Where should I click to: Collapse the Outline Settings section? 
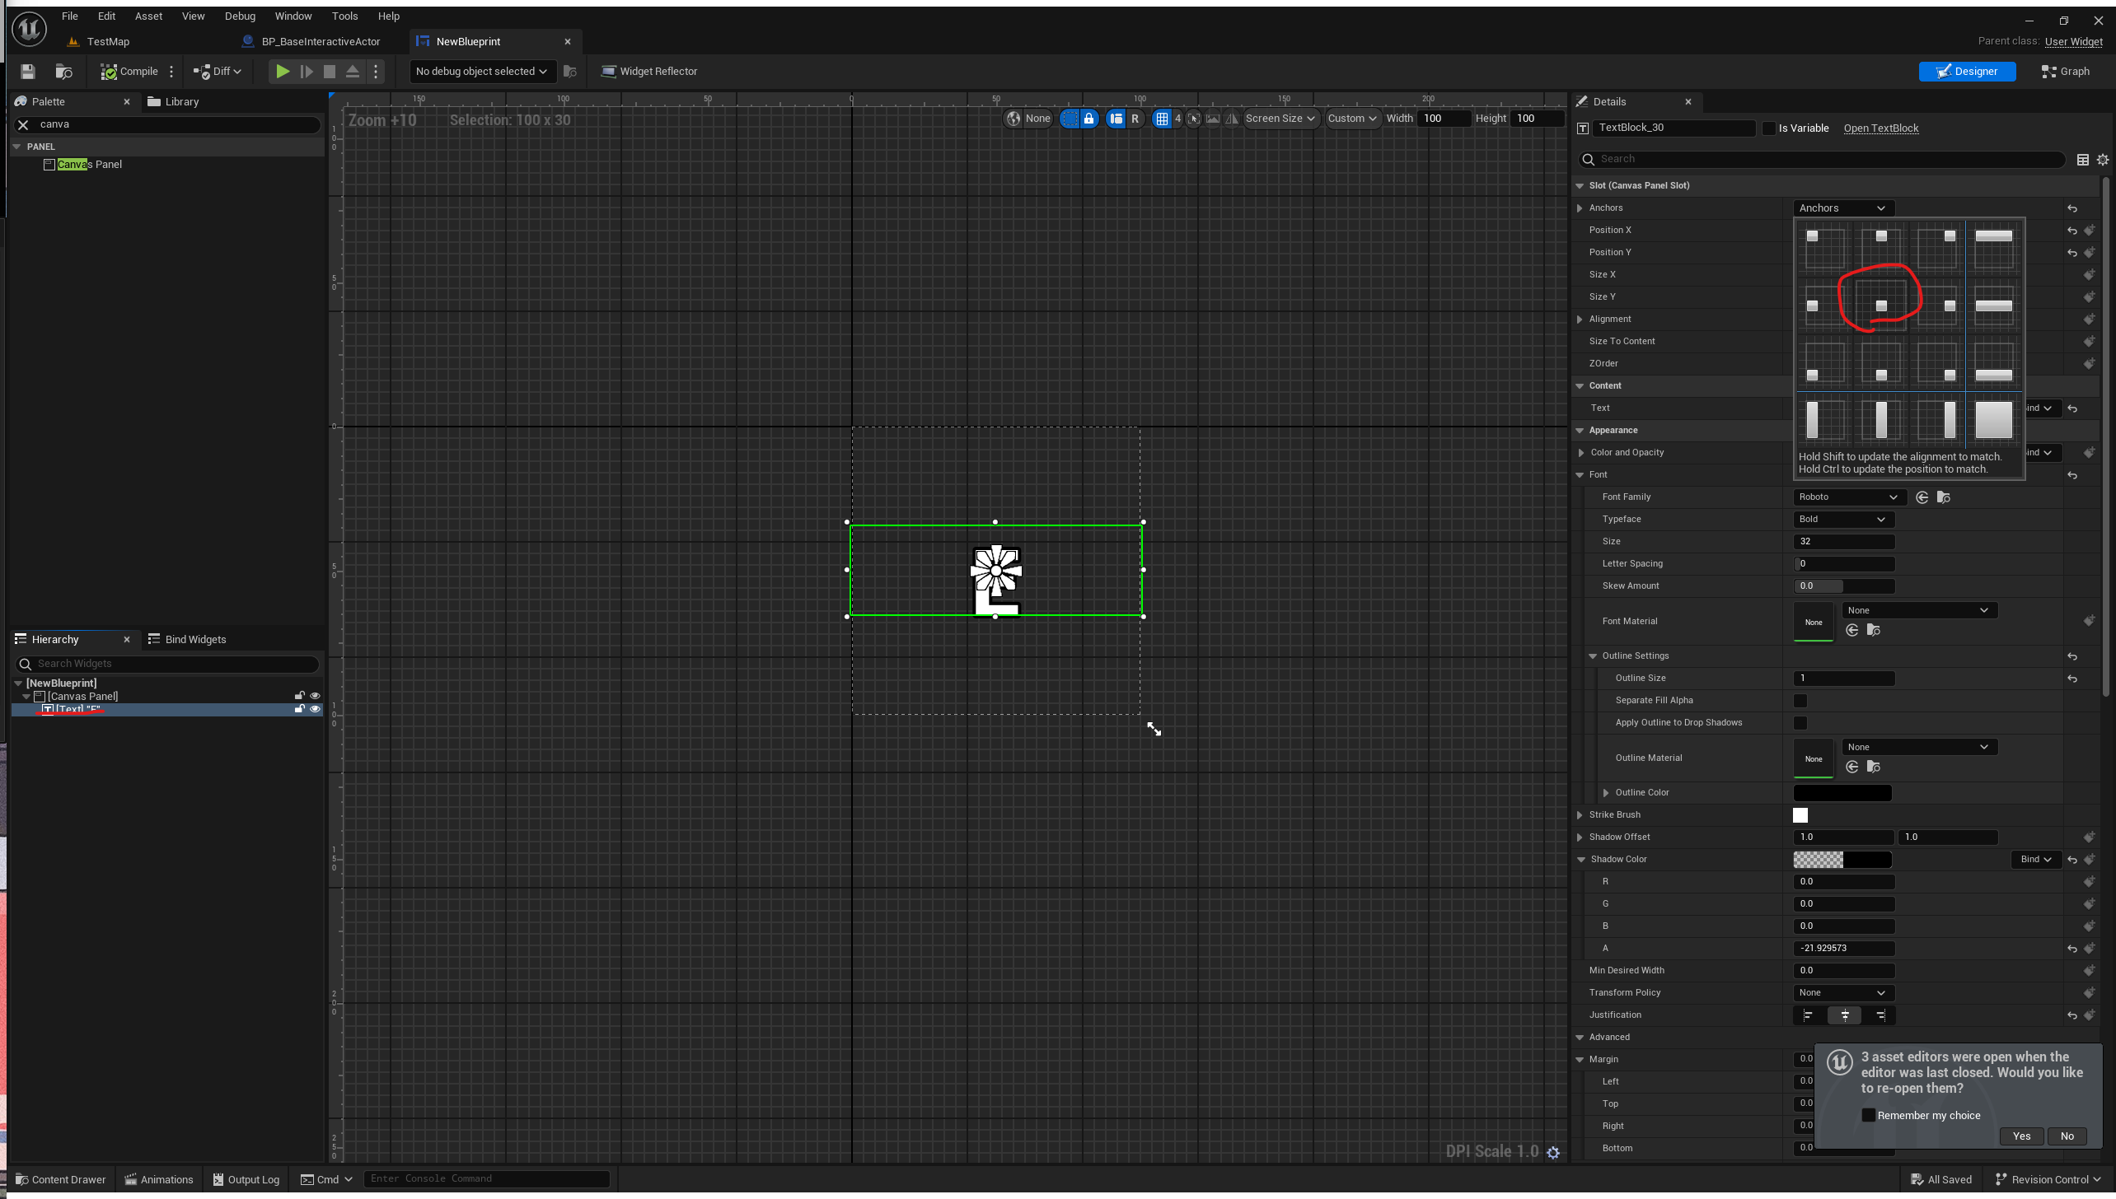click(x=1593, y=656)
